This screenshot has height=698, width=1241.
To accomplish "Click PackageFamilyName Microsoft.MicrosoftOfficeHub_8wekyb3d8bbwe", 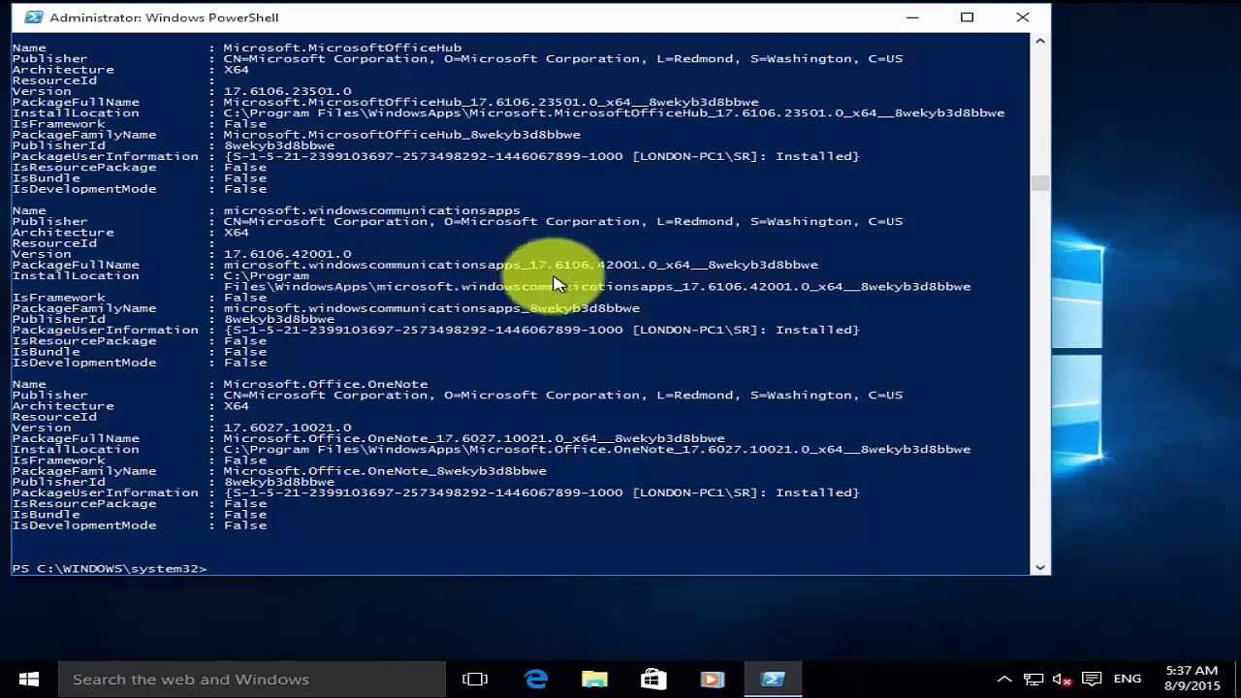I will tap(402, 135).
